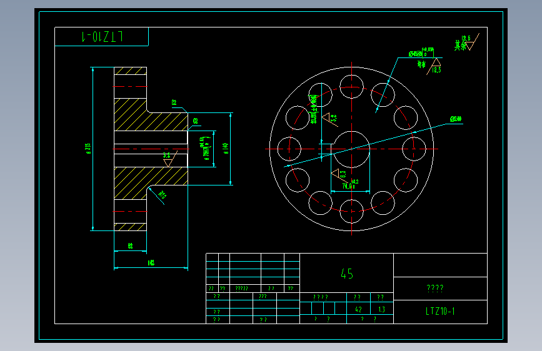This screenshot has width=542, height=351.
Task: Select the top bolt hole on the vertical centerline
Action: pos(351,87)
